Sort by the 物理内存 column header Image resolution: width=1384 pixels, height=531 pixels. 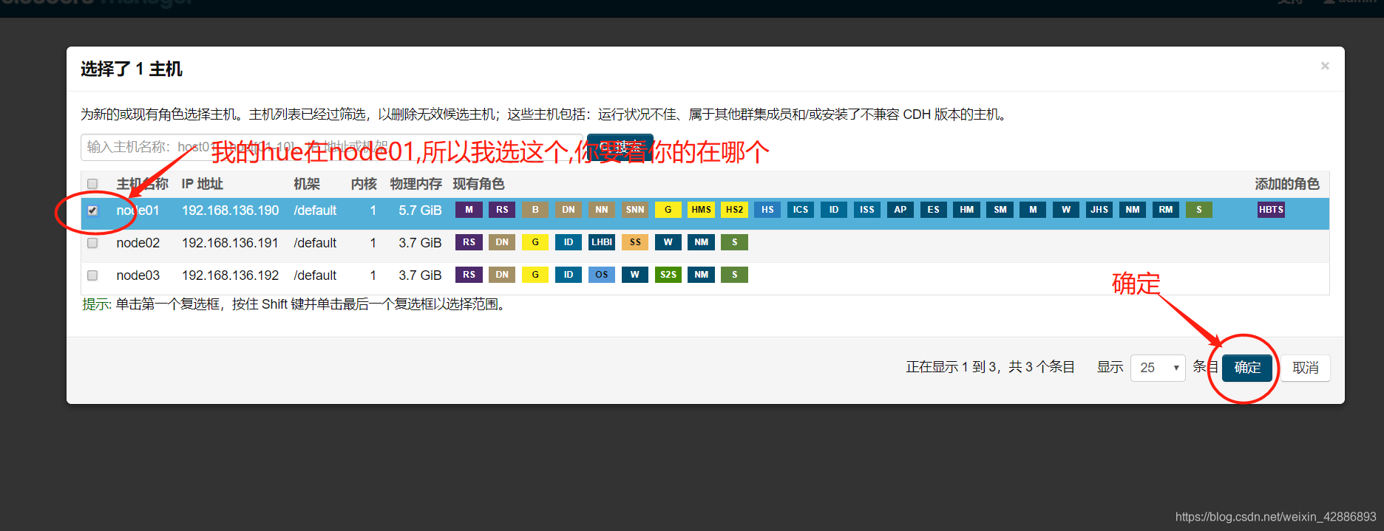pos(416,184)
